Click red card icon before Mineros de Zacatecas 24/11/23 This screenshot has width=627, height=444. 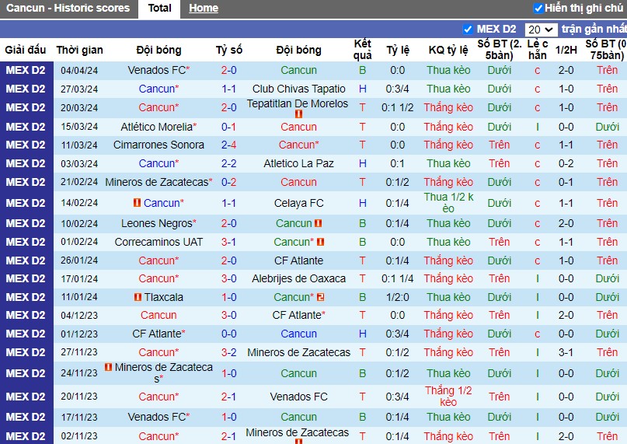pyautogui.click(x=108, y=367)
